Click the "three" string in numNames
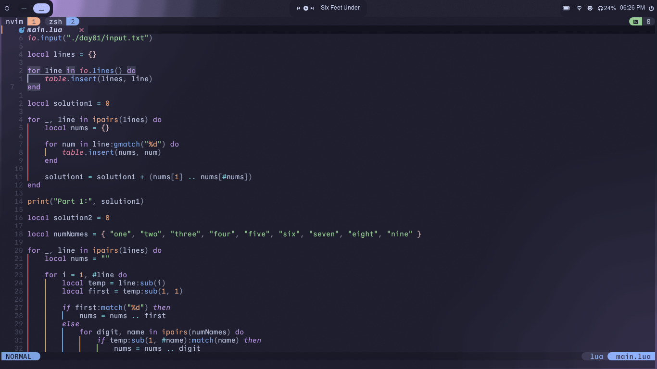The width and height of the screenshot is (657, 369). pos(185,234)
